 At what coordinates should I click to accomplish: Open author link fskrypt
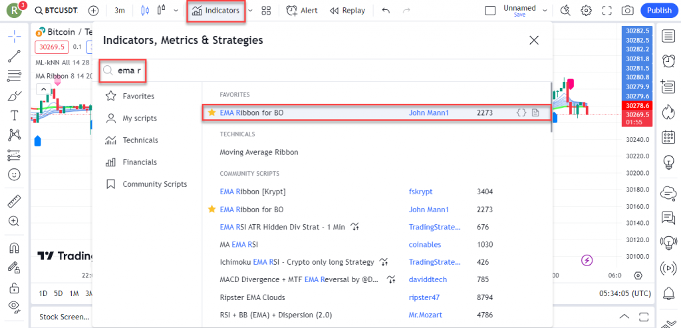[x=420, y=192]
